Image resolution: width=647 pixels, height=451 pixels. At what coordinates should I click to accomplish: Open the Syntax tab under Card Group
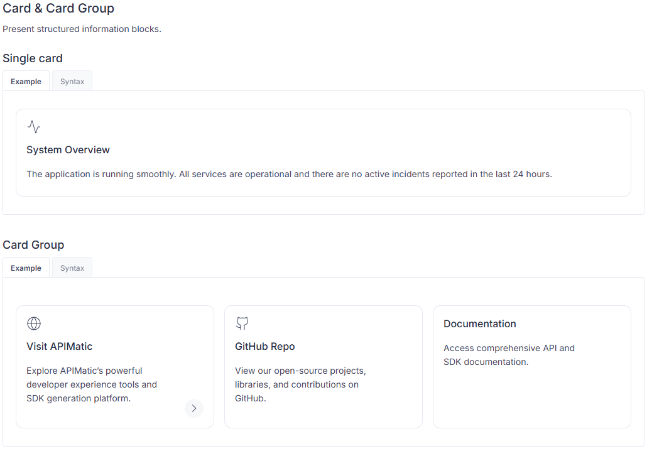point(72,268)
